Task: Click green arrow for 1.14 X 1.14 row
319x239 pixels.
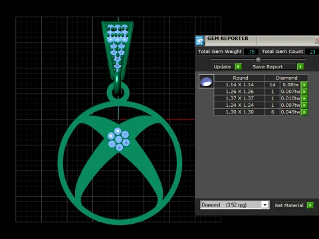Action: [304, 85]
